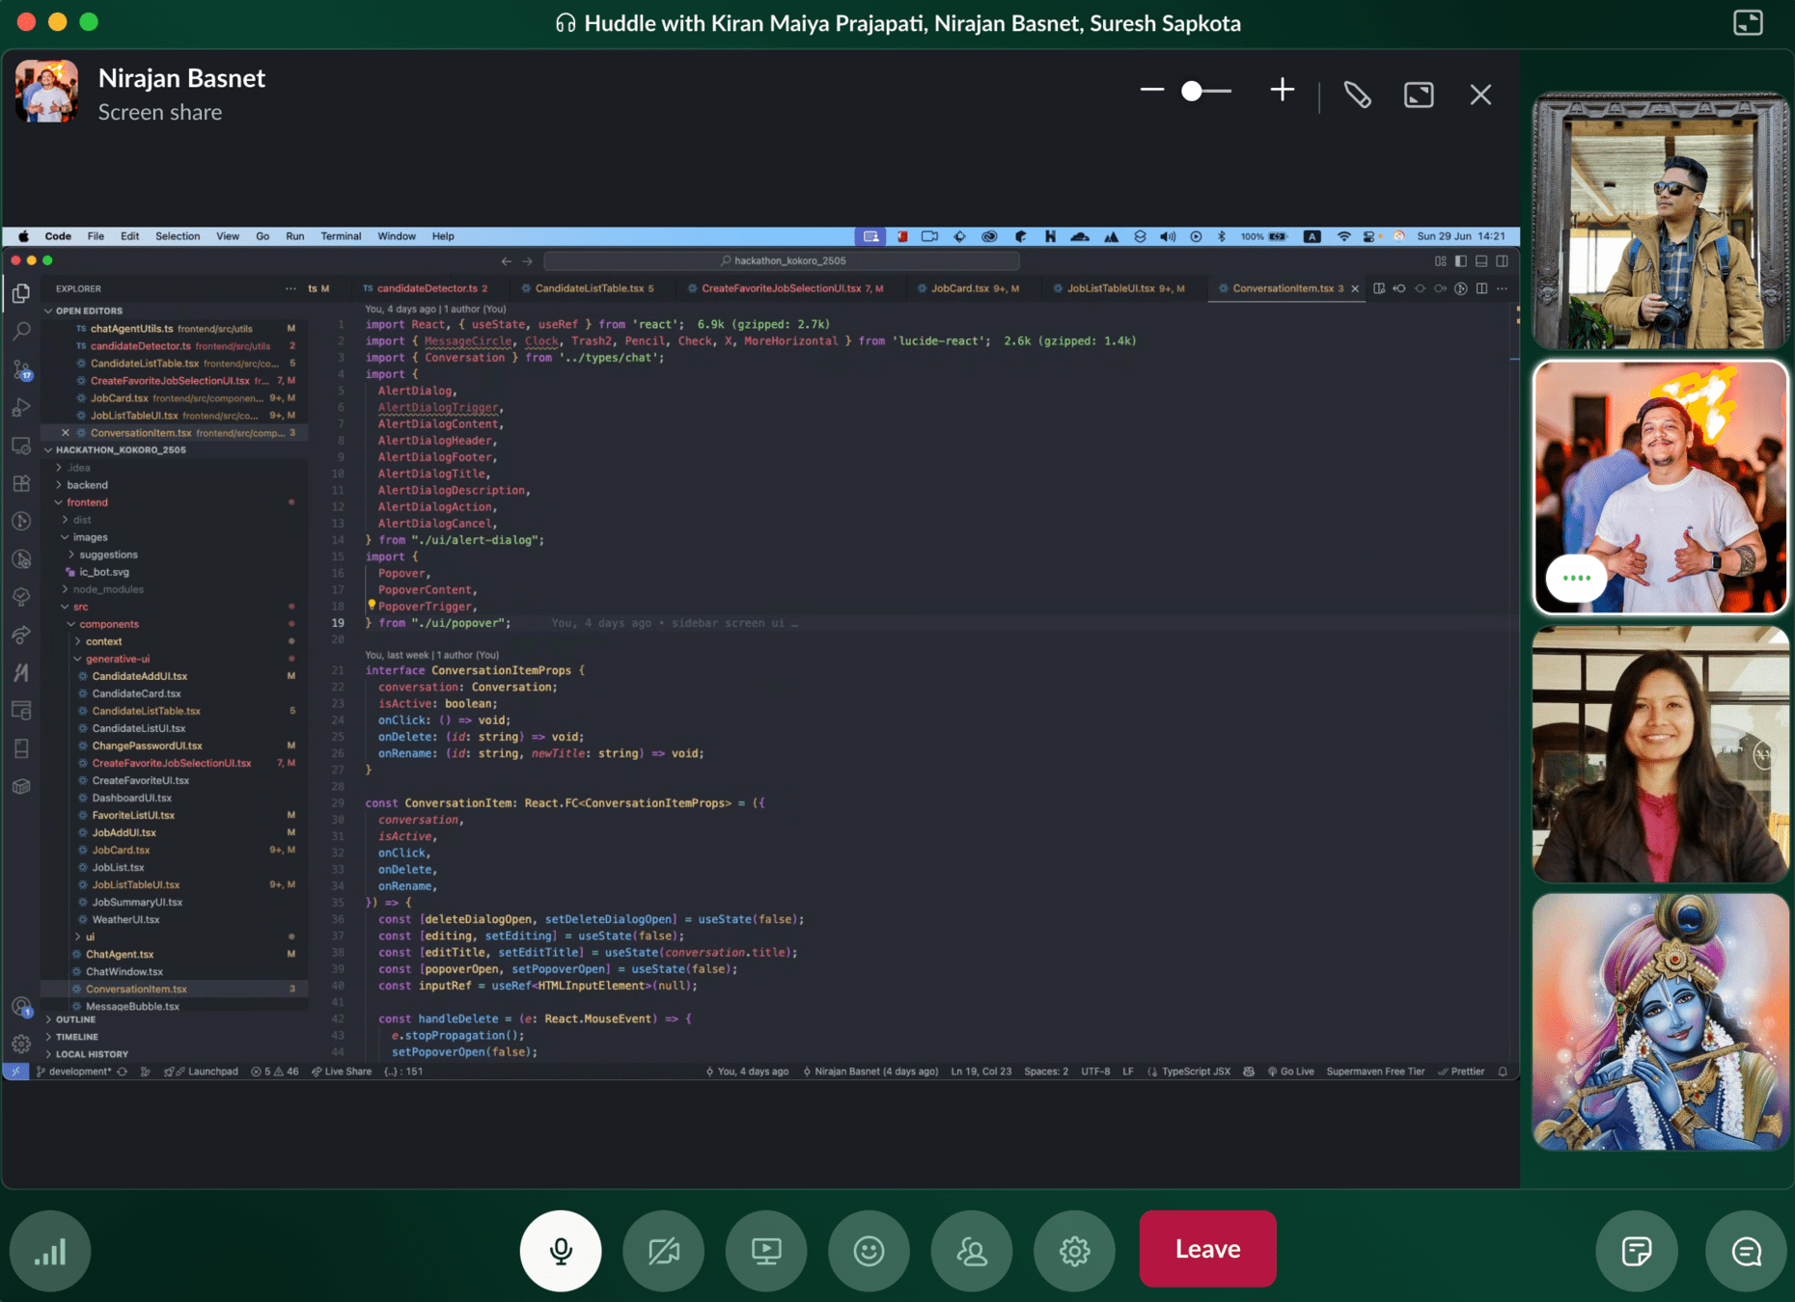Select the smiling woman's video thumbnail
The width and height of the screenshot is (1795, 1302).
coord(1661,754)
